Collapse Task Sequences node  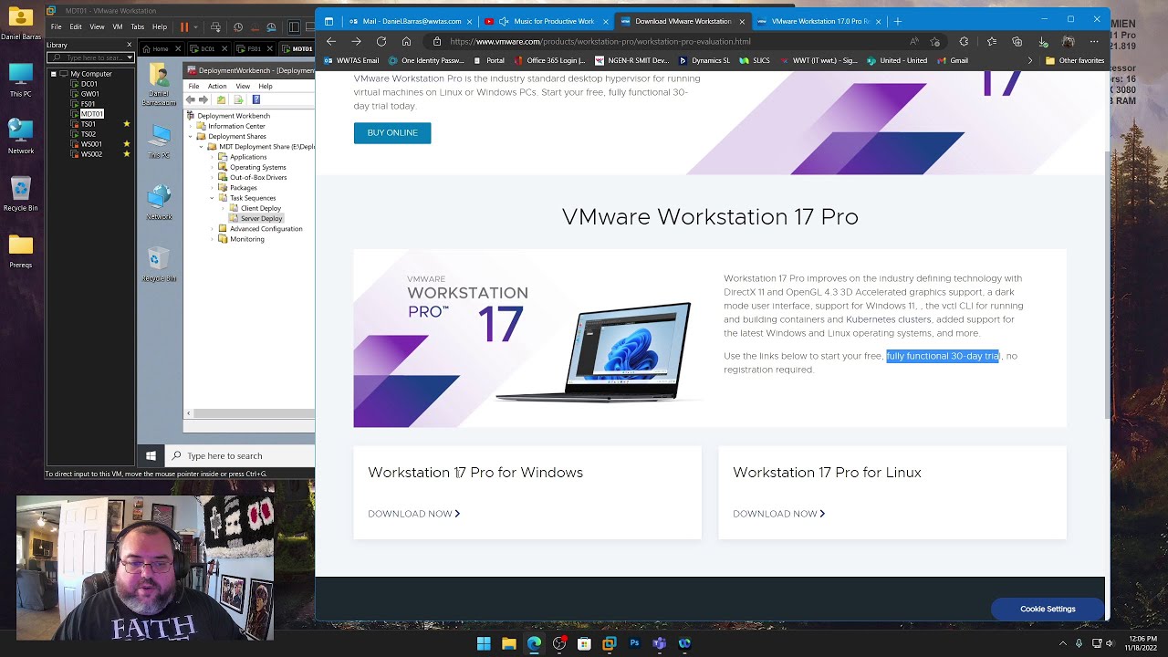coord(213,198)
